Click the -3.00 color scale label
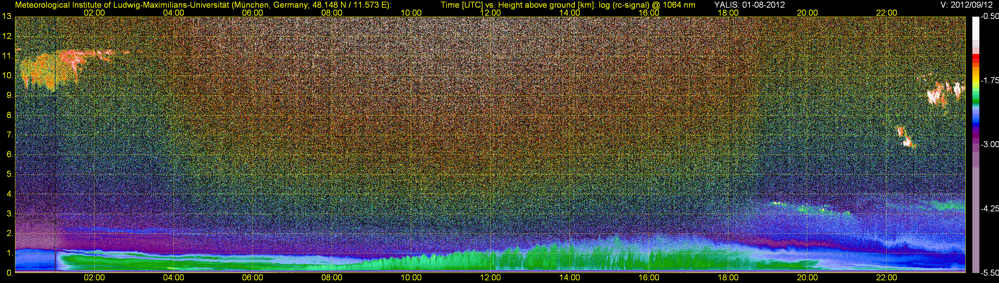Screen dimensions: 999x283 (989, 144)
